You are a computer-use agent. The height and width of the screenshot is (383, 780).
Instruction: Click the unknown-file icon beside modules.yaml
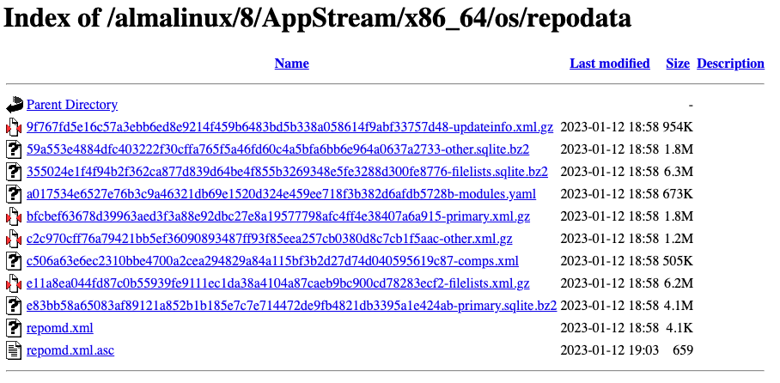click(15, 194)
